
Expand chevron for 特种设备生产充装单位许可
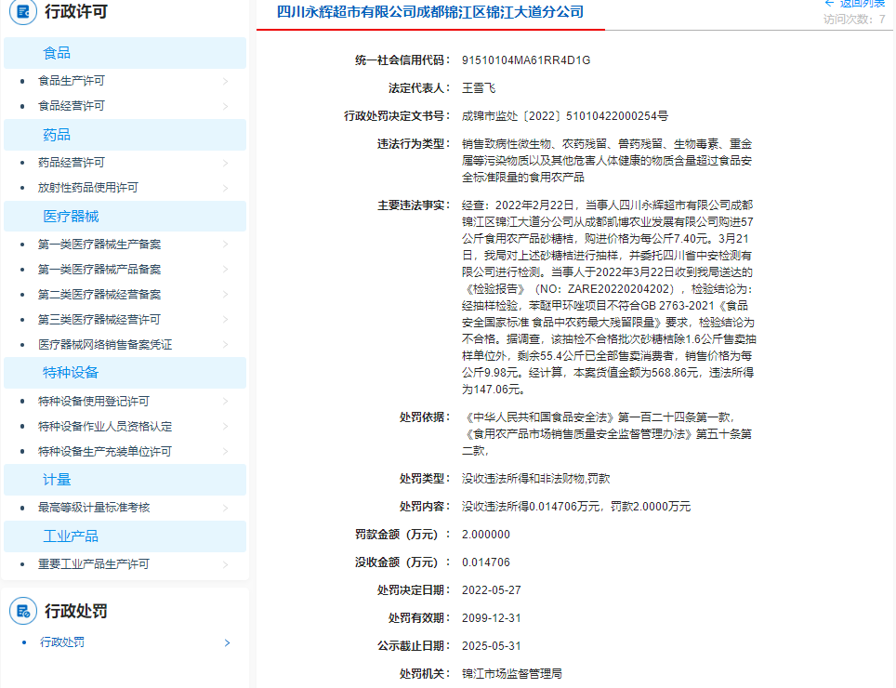click(x=226, y=452)
